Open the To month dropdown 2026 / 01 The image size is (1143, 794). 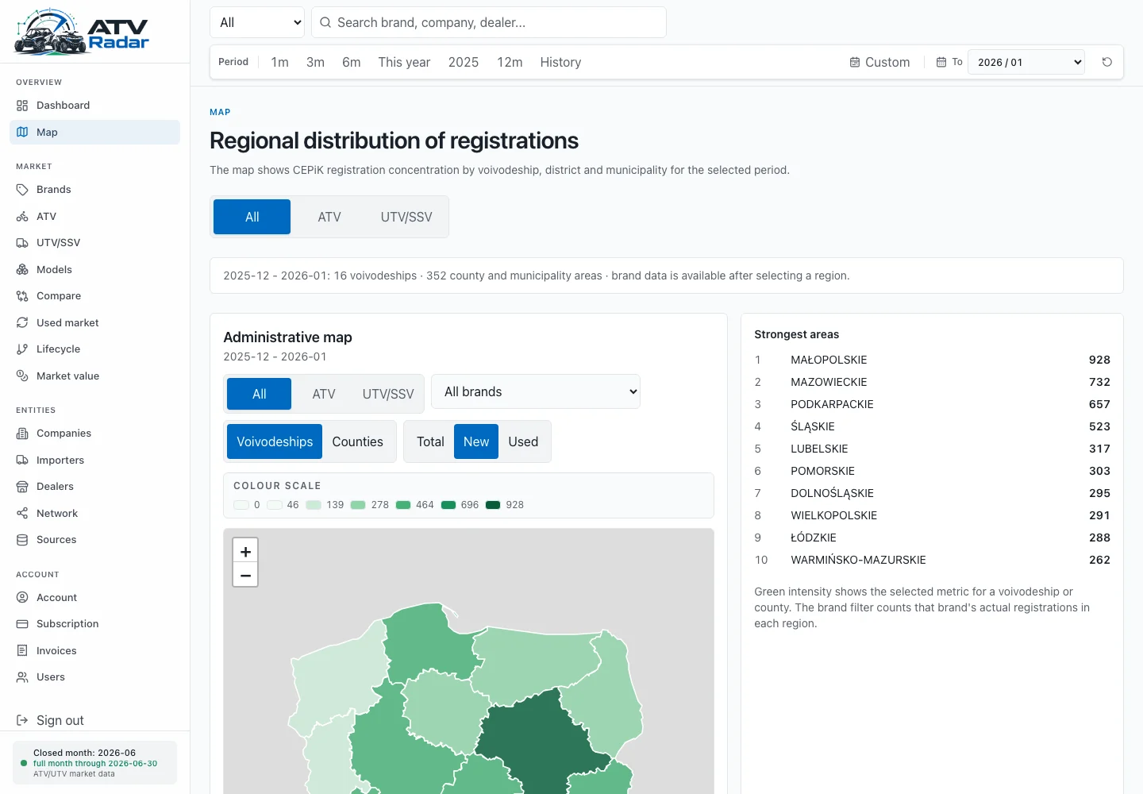(1026, 62)
